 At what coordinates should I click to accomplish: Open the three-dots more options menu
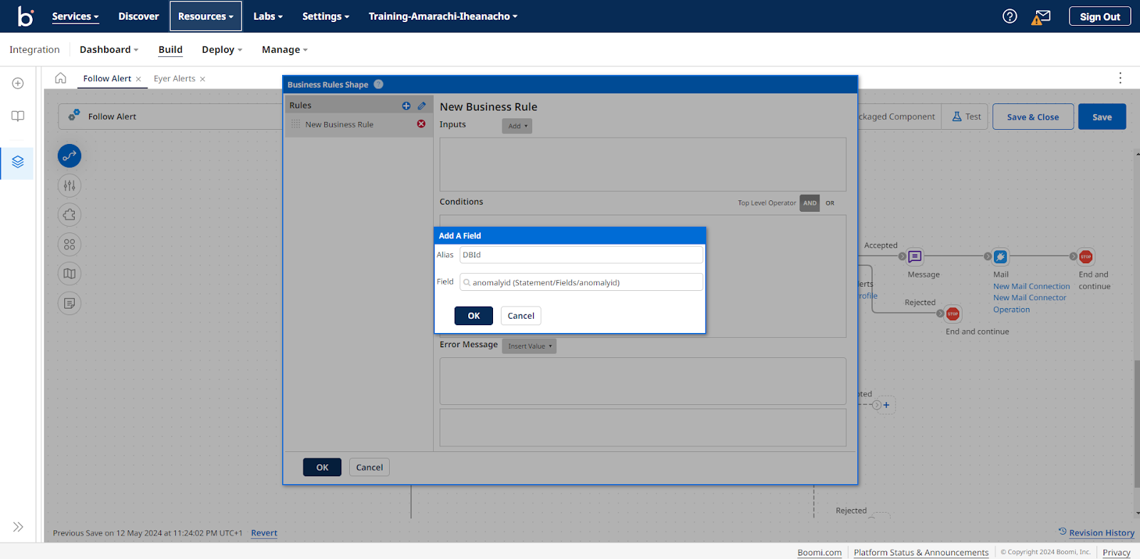[1120, 78]
